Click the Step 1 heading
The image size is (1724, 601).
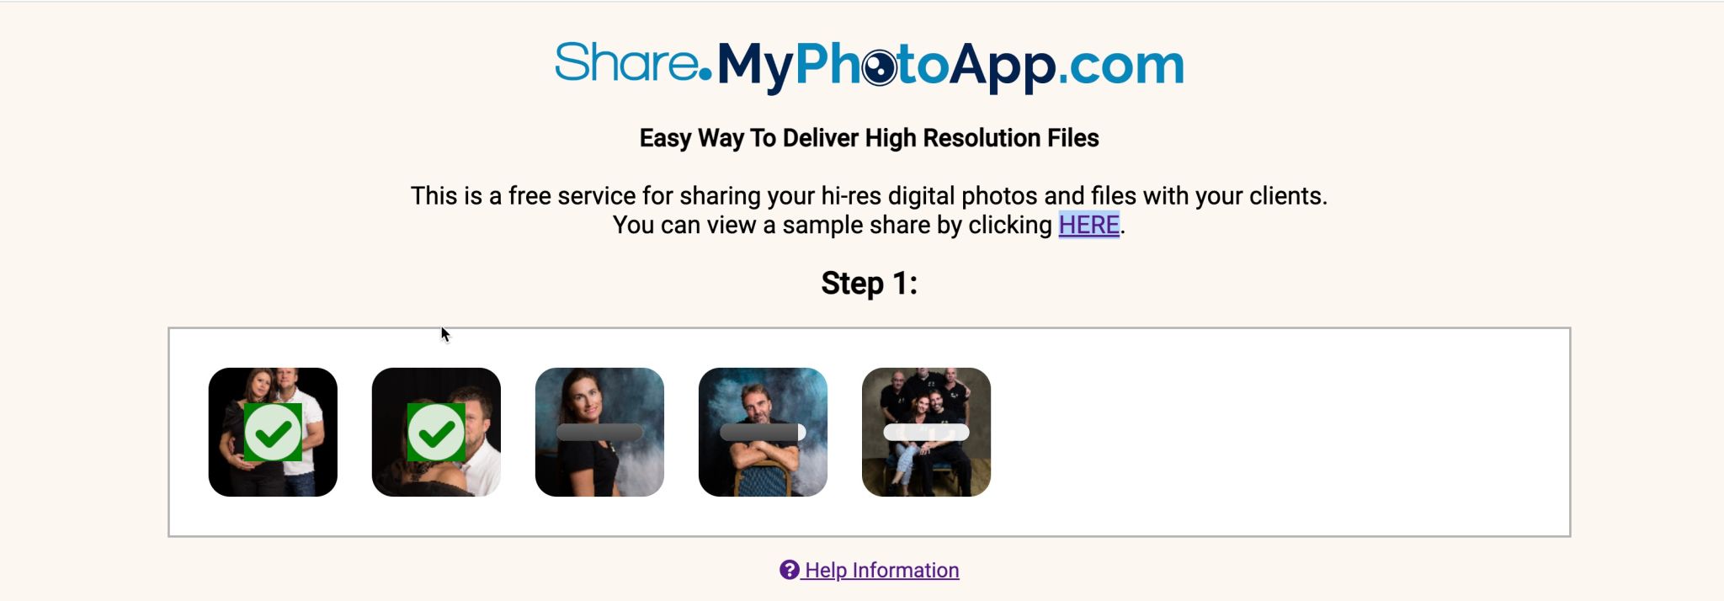(870, 284)
